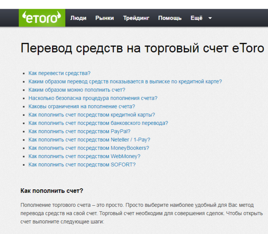Click Ещё in the navigation bar
268x234 pixels.
(x=196, y=18)
